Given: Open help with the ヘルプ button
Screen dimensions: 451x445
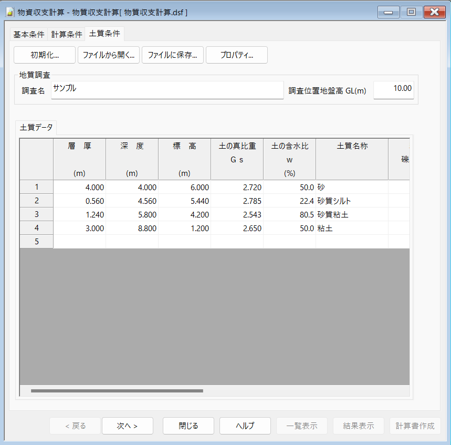Looking at the screenshot, I should point(245,426).
